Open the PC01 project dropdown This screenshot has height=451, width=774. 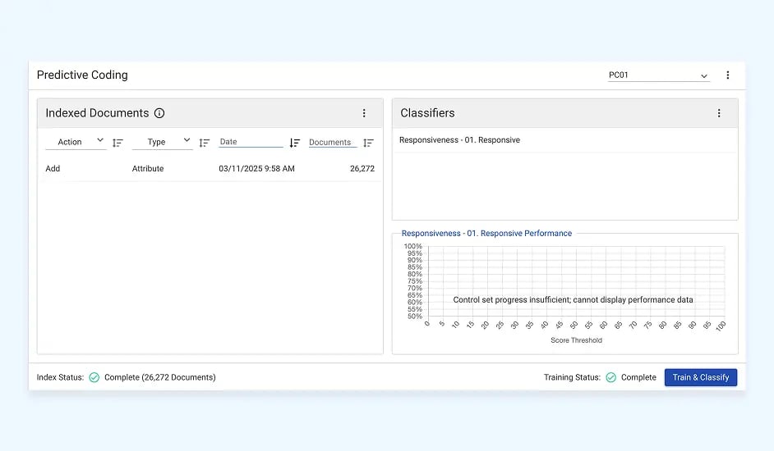click(658, 75)
